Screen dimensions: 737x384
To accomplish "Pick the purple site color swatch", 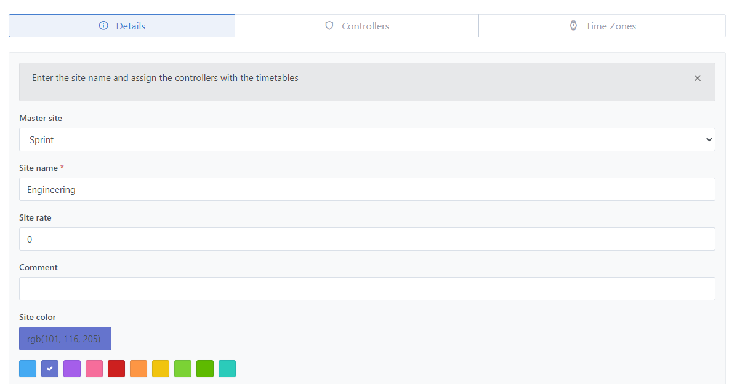I will click(72, 369).
